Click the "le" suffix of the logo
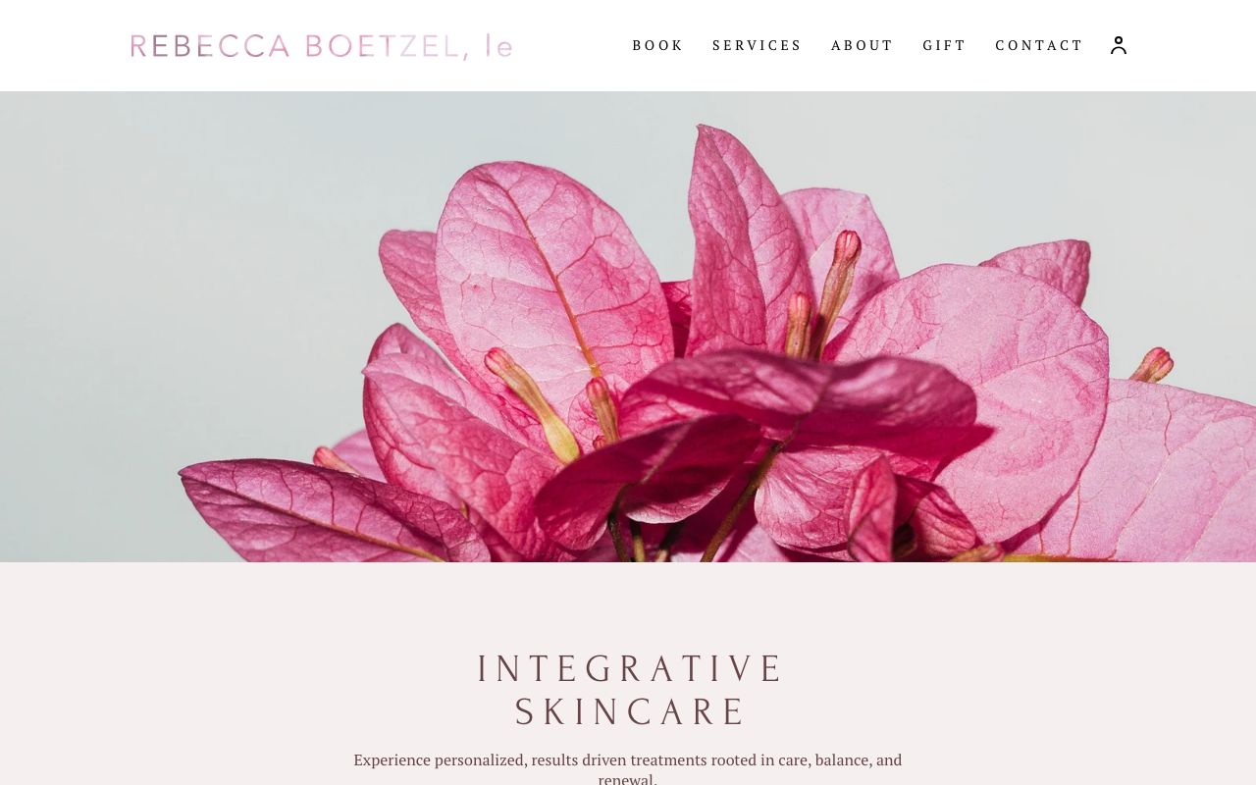 tap(498, 46)
